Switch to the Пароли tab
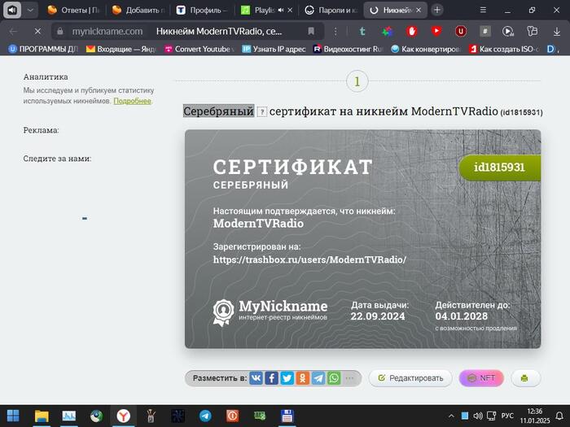The height and width of the screenshot is (427, 570). 331,10
